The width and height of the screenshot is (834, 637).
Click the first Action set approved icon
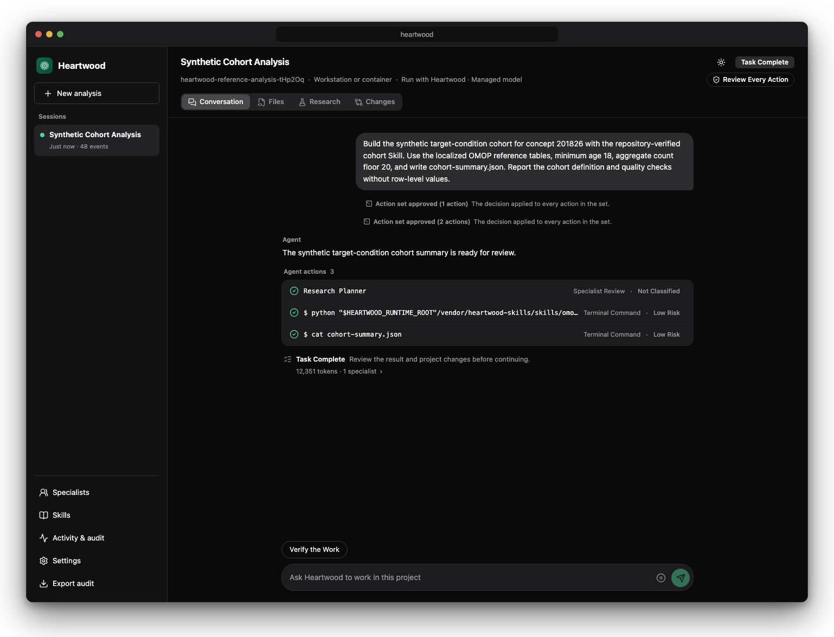point(369,204)
